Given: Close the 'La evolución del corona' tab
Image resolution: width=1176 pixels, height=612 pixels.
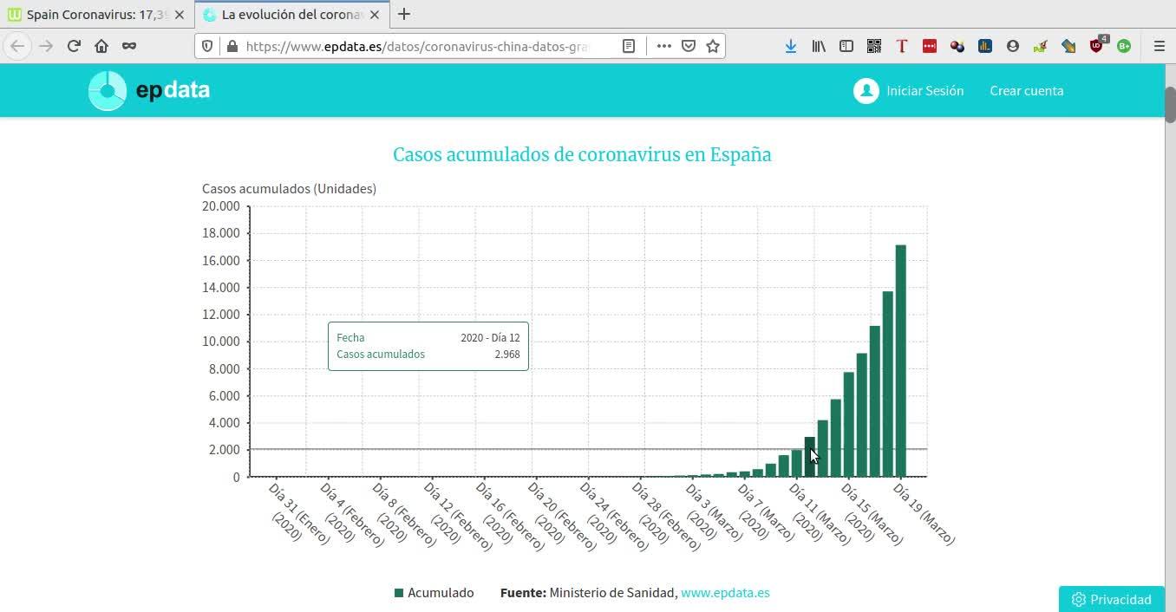Looking at the screenshot, I should (375, 15).
